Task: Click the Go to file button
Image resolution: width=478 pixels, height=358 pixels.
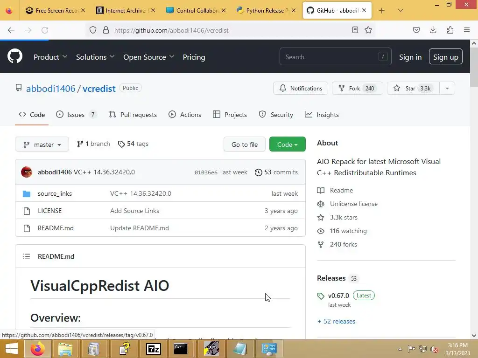Action: point(245,145)
